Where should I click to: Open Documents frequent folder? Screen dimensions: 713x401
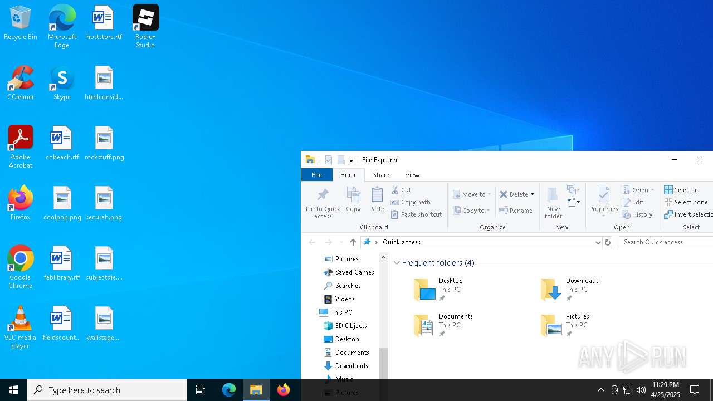444,325
